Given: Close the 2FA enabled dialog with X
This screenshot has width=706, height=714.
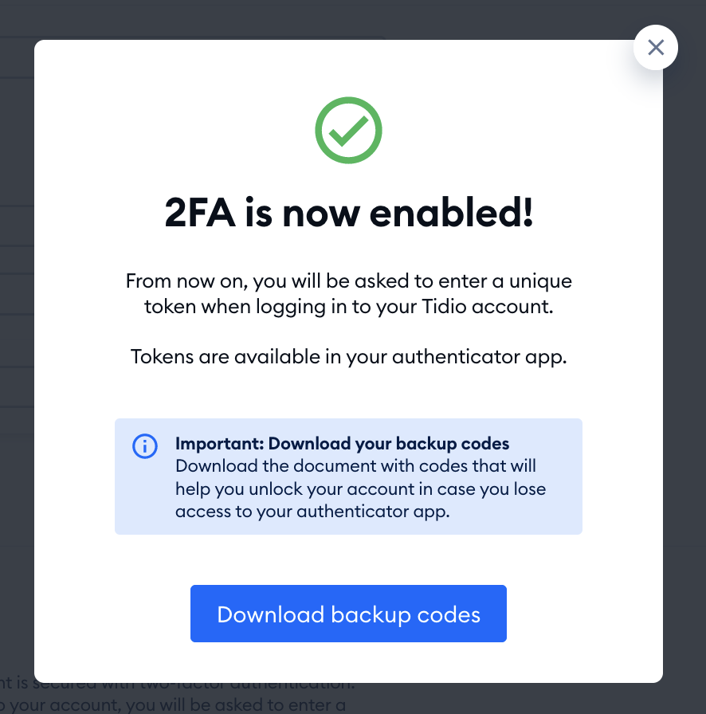Looking at the screenshot, I should pos(656,47).
